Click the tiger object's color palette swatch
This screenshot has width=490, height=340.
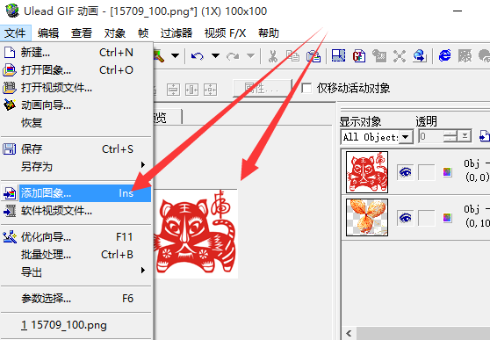pyautogui.click(x=447, y=172)
